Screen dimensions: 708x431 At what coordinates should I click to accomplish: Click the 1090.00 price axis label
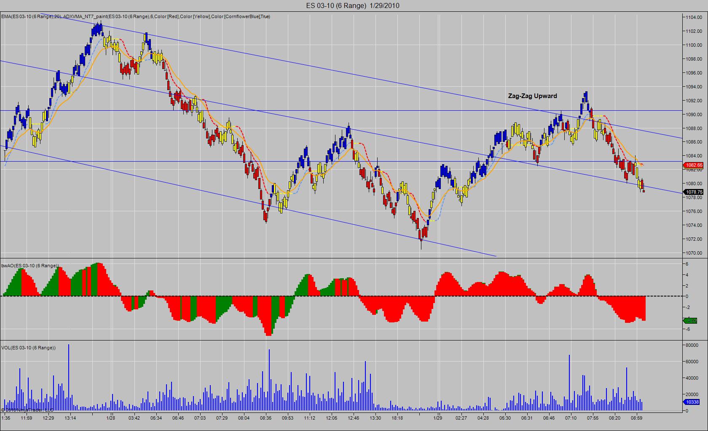coord(694,114)
